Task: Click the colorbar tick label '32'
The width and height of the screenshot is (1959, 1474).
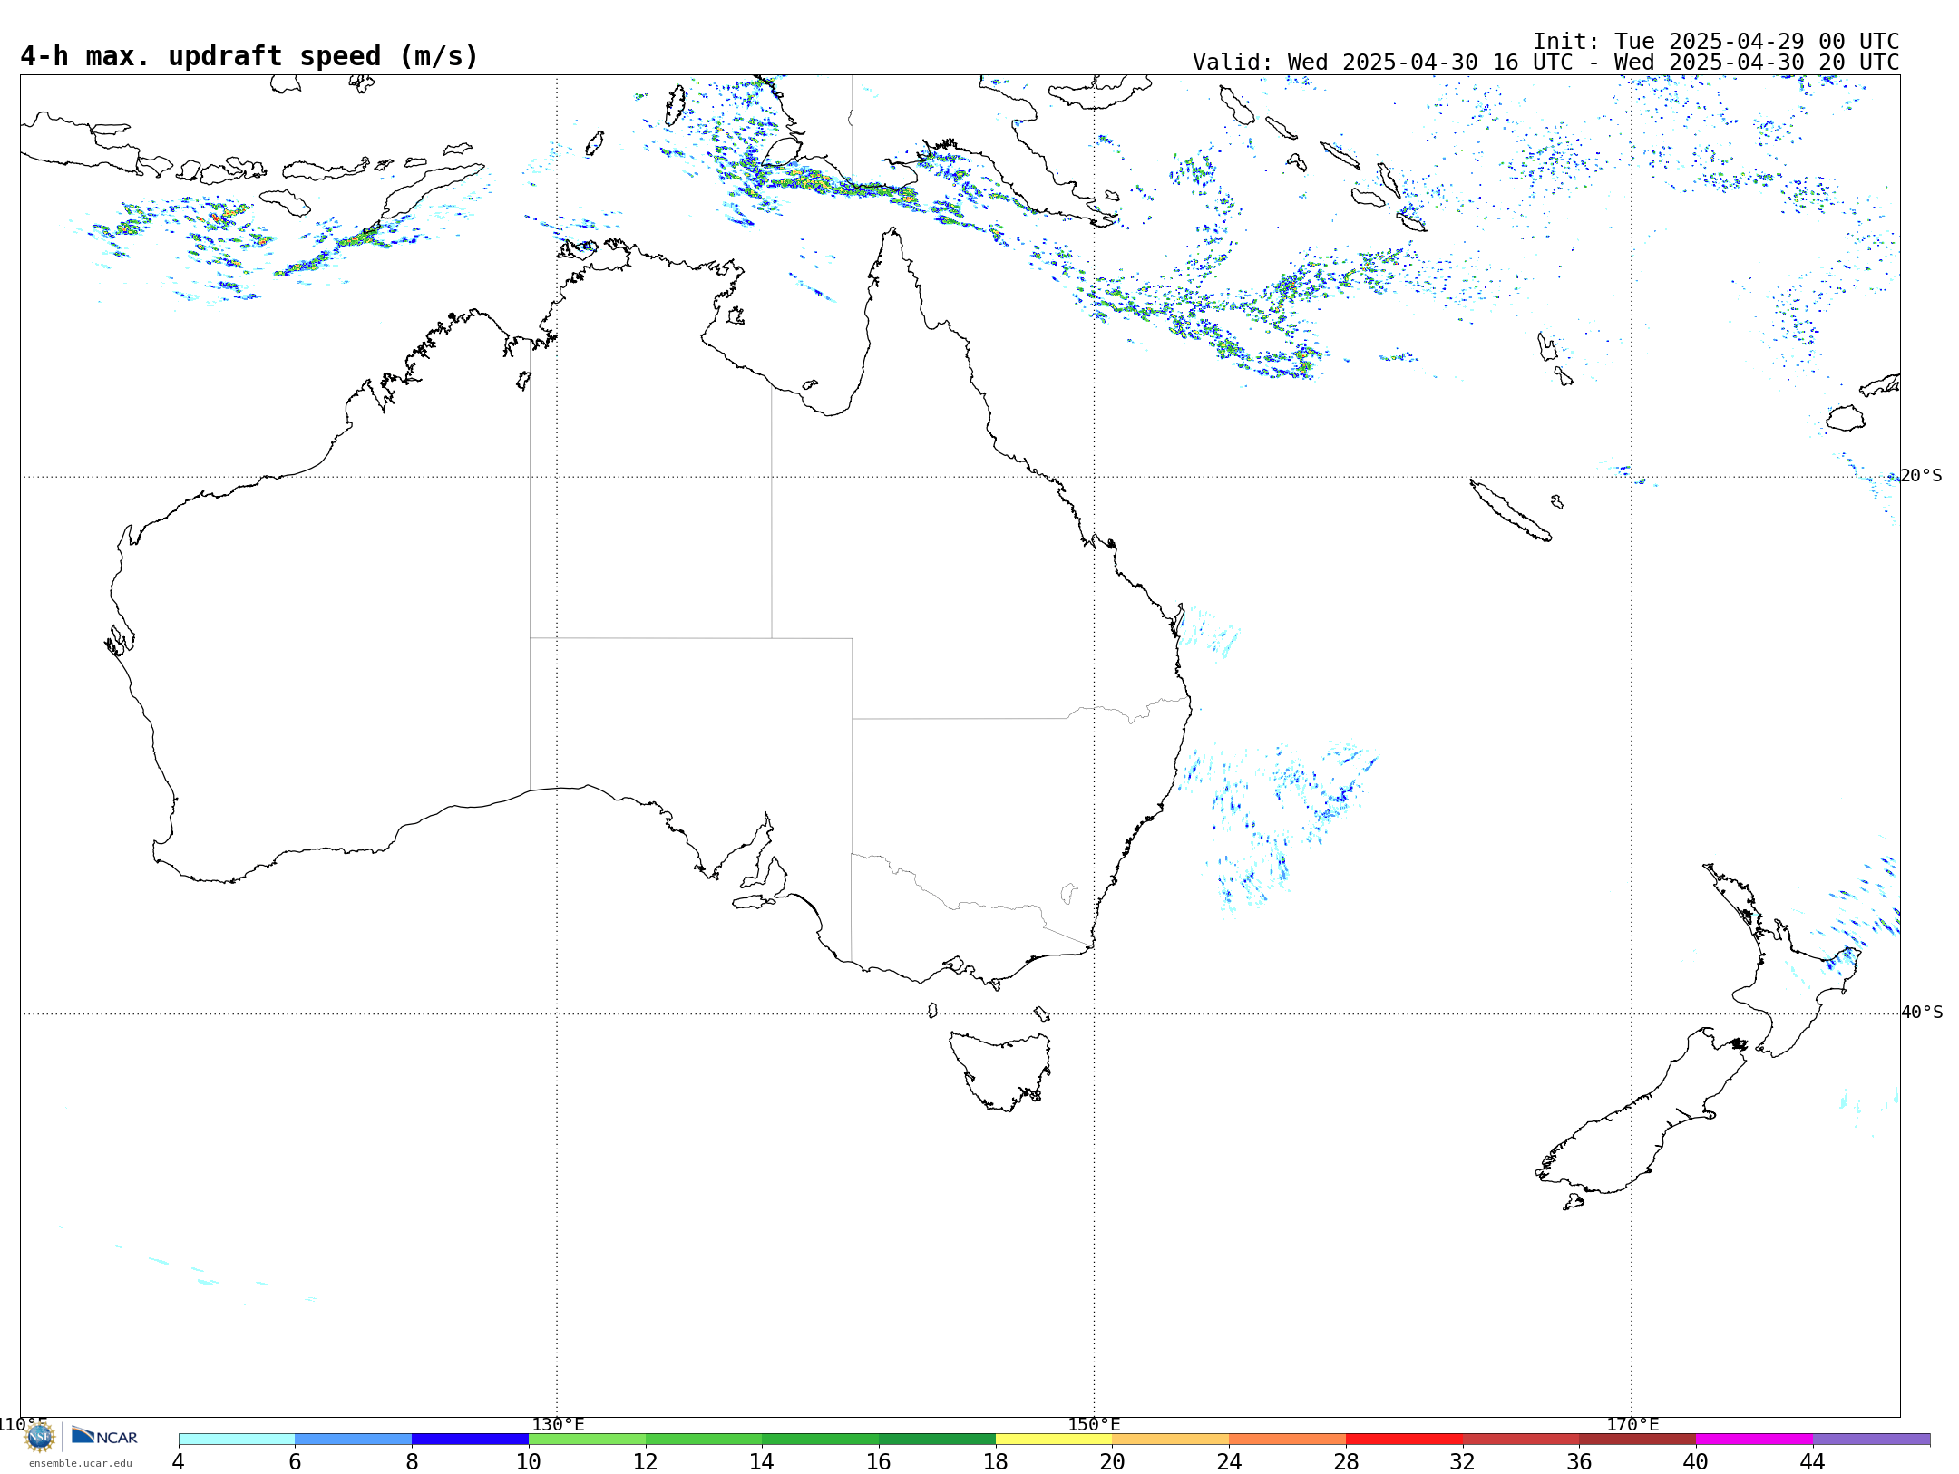Action: (1463, 1461)
